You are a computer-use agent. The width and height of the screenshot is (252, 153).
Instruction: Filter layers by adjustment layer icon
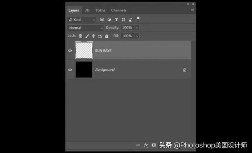click(109, 20)
